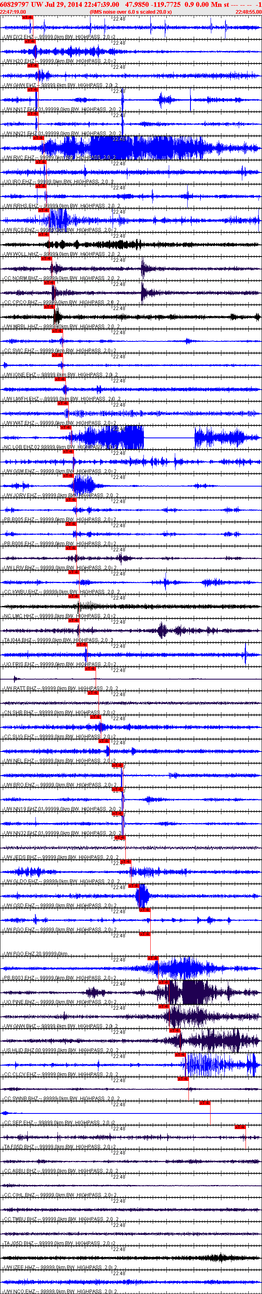Select the UW MRBL HHZ station label

click(62, 327)
